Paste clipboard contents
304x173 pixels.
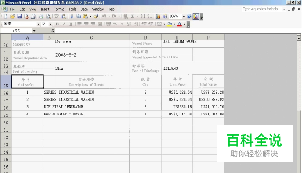[86, 17]
